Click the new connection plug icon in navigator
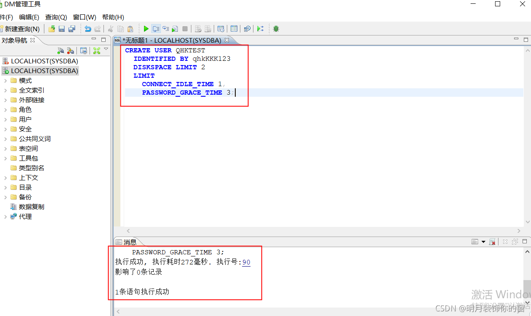531x316 pixels. tap(61, 51)
